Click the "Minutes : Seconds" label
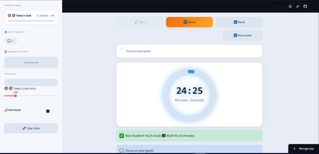Screen dimensions: 319x154 [x=190, y=100]
